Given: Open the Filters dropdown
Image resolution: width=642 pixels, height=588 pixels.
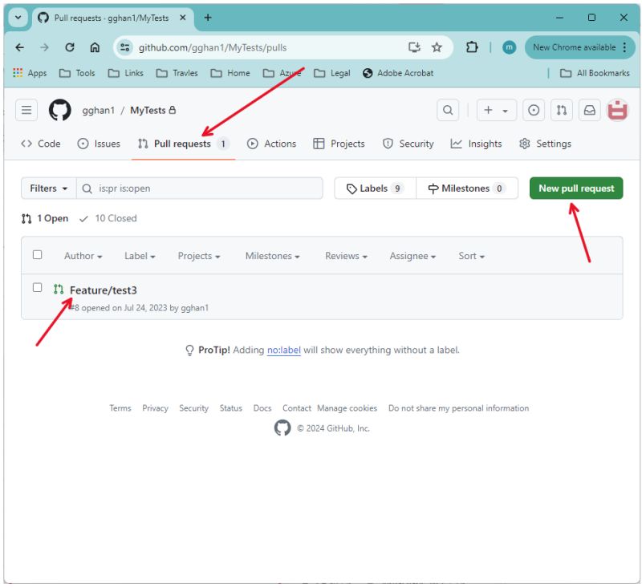Looking at the screenshot, I should [47, 188].
